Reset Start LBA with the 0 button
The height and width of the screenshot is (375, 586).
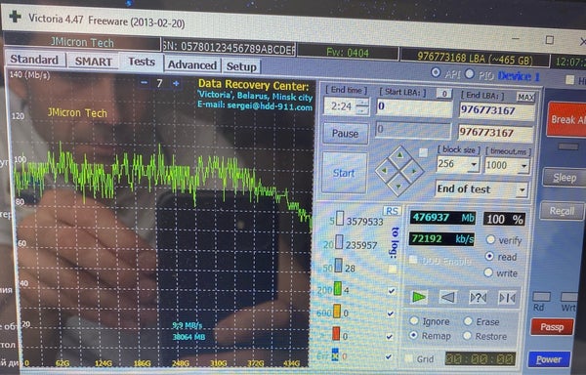(x=444, y=94)
